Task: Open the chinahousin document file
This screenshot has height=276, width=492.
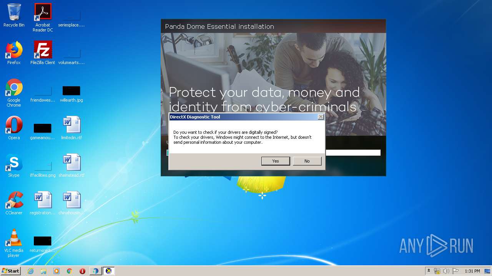Action: [71, 203]
